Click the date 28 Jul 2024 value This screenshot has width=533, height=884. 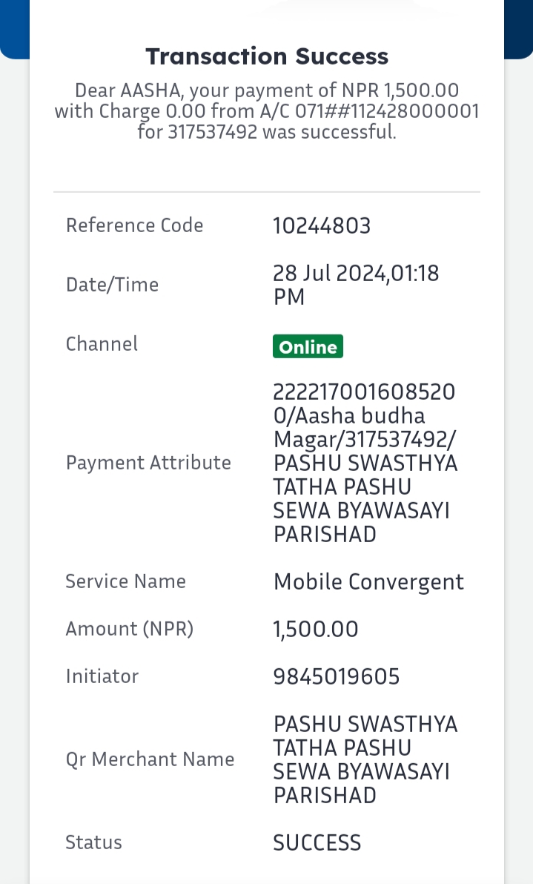[x=356, y=285]
